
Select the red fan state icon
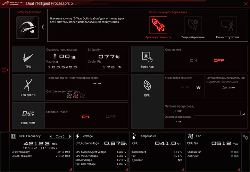(x=76, y=96)
